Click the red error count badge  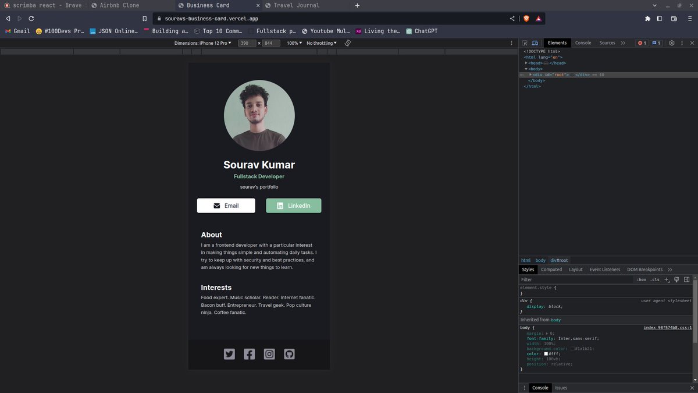tap(642, 43)
